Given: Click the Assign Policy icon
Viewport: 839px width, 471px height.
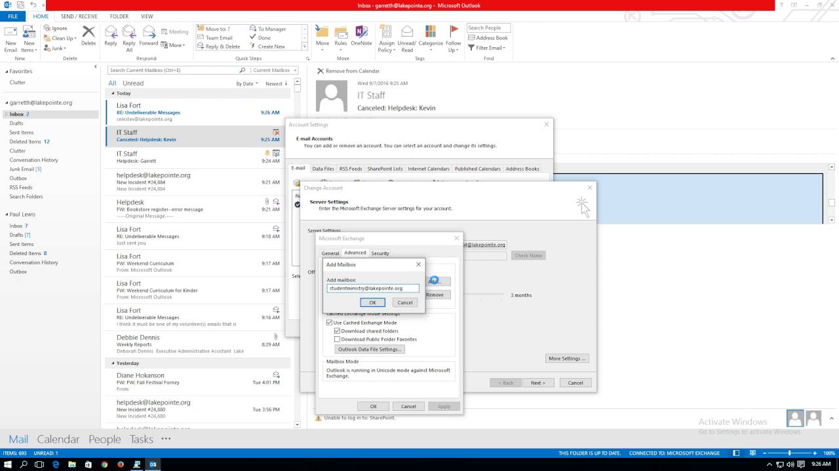Looking at the screenshot, I should pos(387,32).
